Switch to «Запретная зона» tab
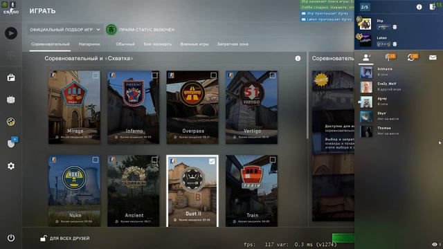This screenshot has width=443, height=249. [233, 44]
